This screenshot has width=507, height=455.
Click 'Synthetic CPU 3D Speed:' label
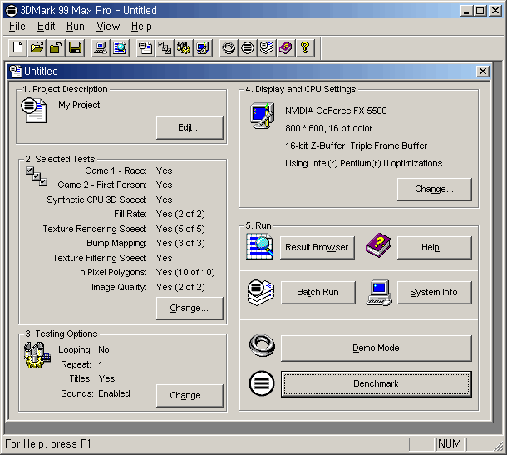96,200
